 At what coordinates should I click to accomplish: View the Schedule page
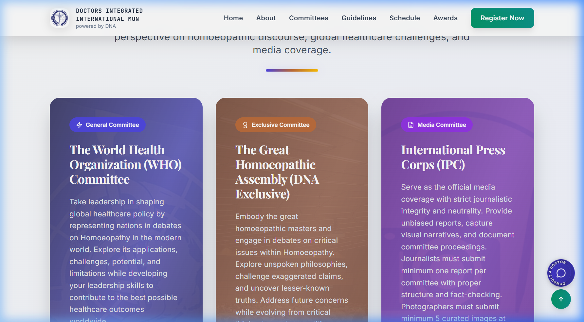[405, 18]
